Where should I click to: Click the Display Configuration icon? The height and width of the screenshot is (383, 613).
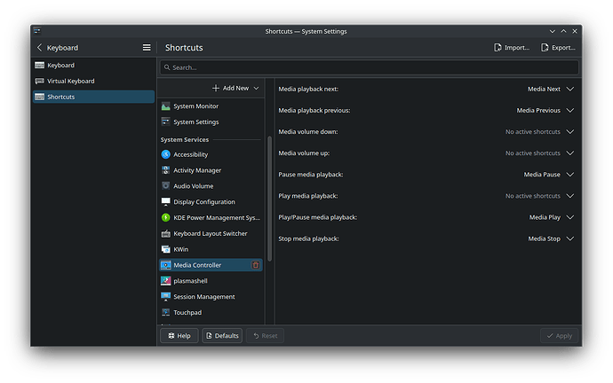[166, 201]
